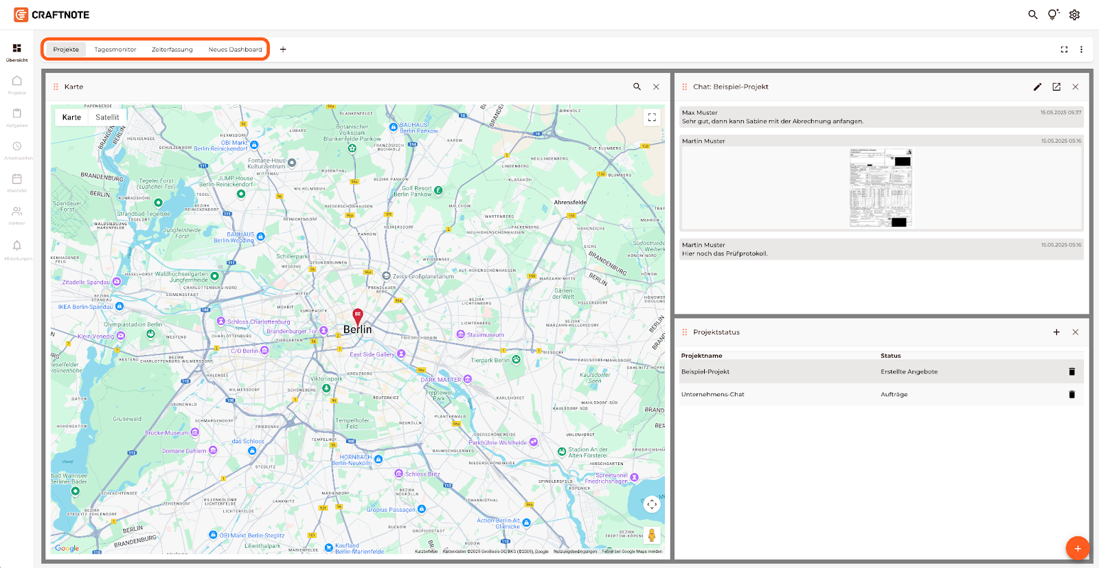1099x568 pixels.
Task: Click the Projektstatus drag handle
Action: [x=685, y=332]
